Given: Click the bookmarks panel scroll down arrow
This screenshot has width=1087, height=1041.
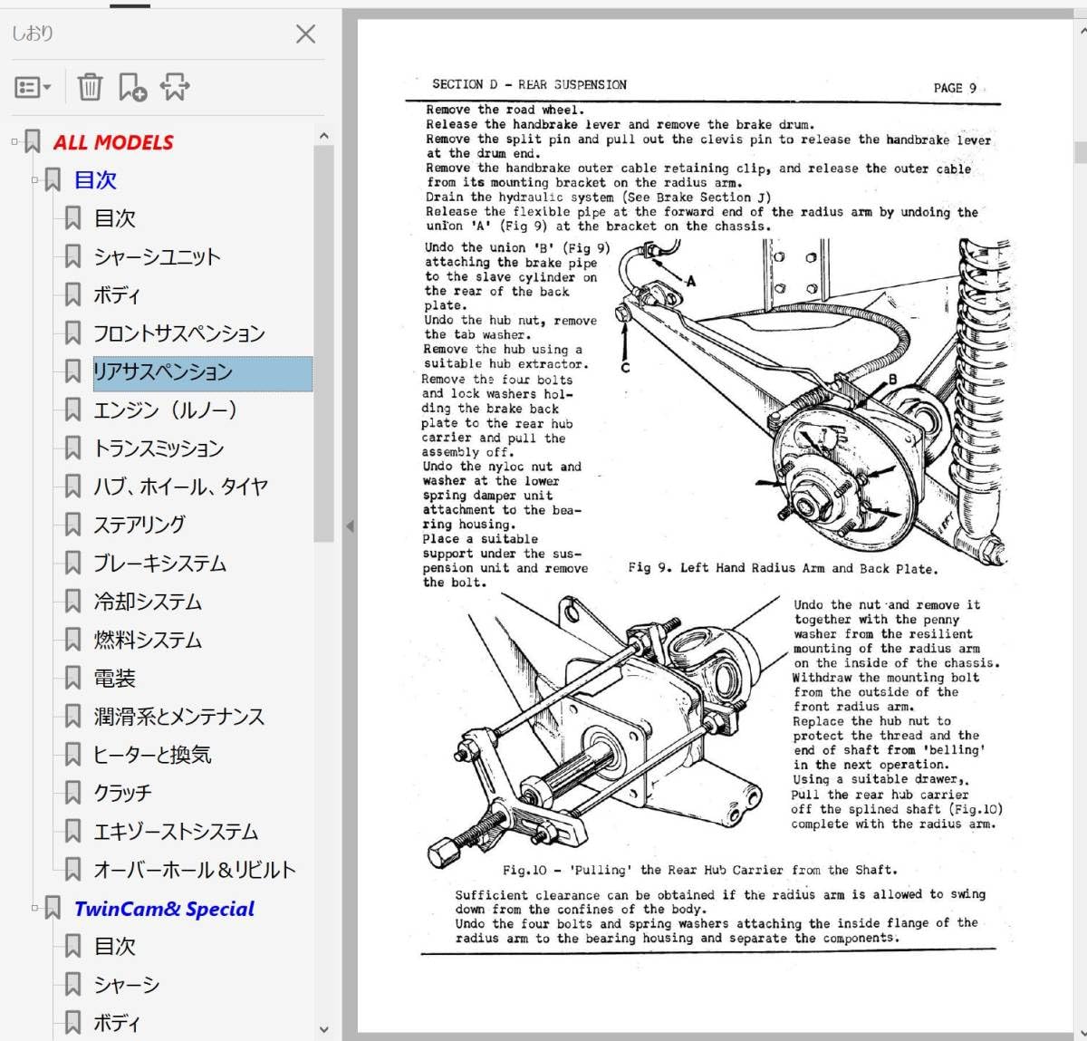Looking at the screenshot, I should point(324,1029).
